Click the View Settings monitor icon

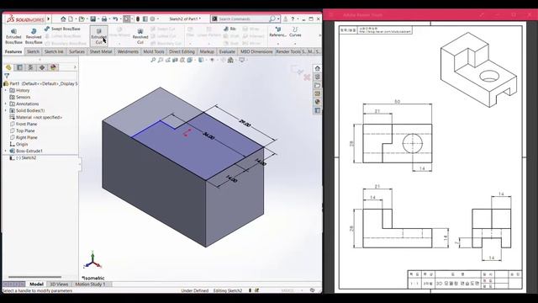pos(242,60)
